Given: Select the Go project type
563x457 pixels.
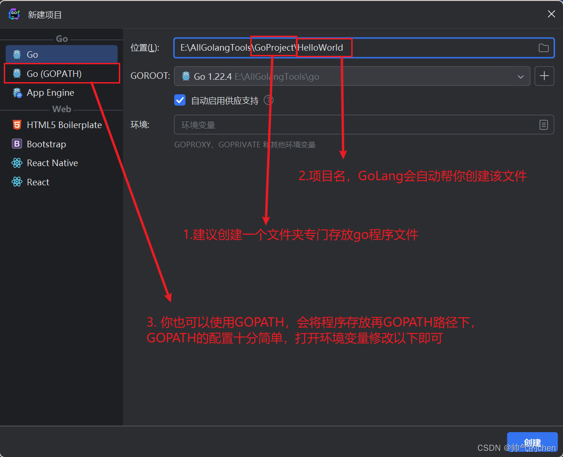Looking at the screenshot, I should 62,54.
